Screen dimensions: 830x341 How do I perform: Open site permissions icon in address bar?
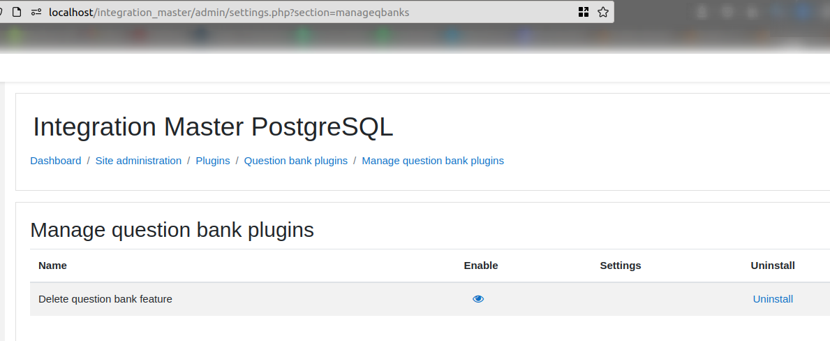coord(36,12)
